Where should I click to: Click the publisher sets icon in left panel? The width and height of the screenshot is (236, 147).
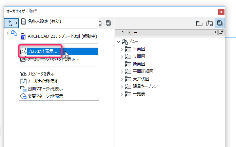pyautogui.click(x=109, y=23)
